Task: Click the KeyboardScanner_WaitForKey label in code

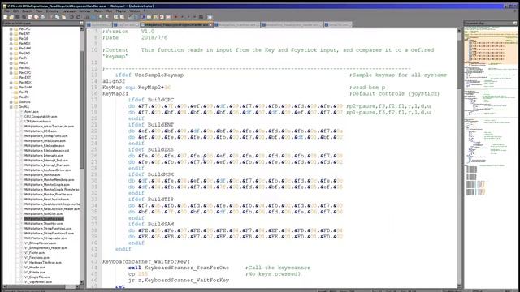Action: tap(146, 261)
